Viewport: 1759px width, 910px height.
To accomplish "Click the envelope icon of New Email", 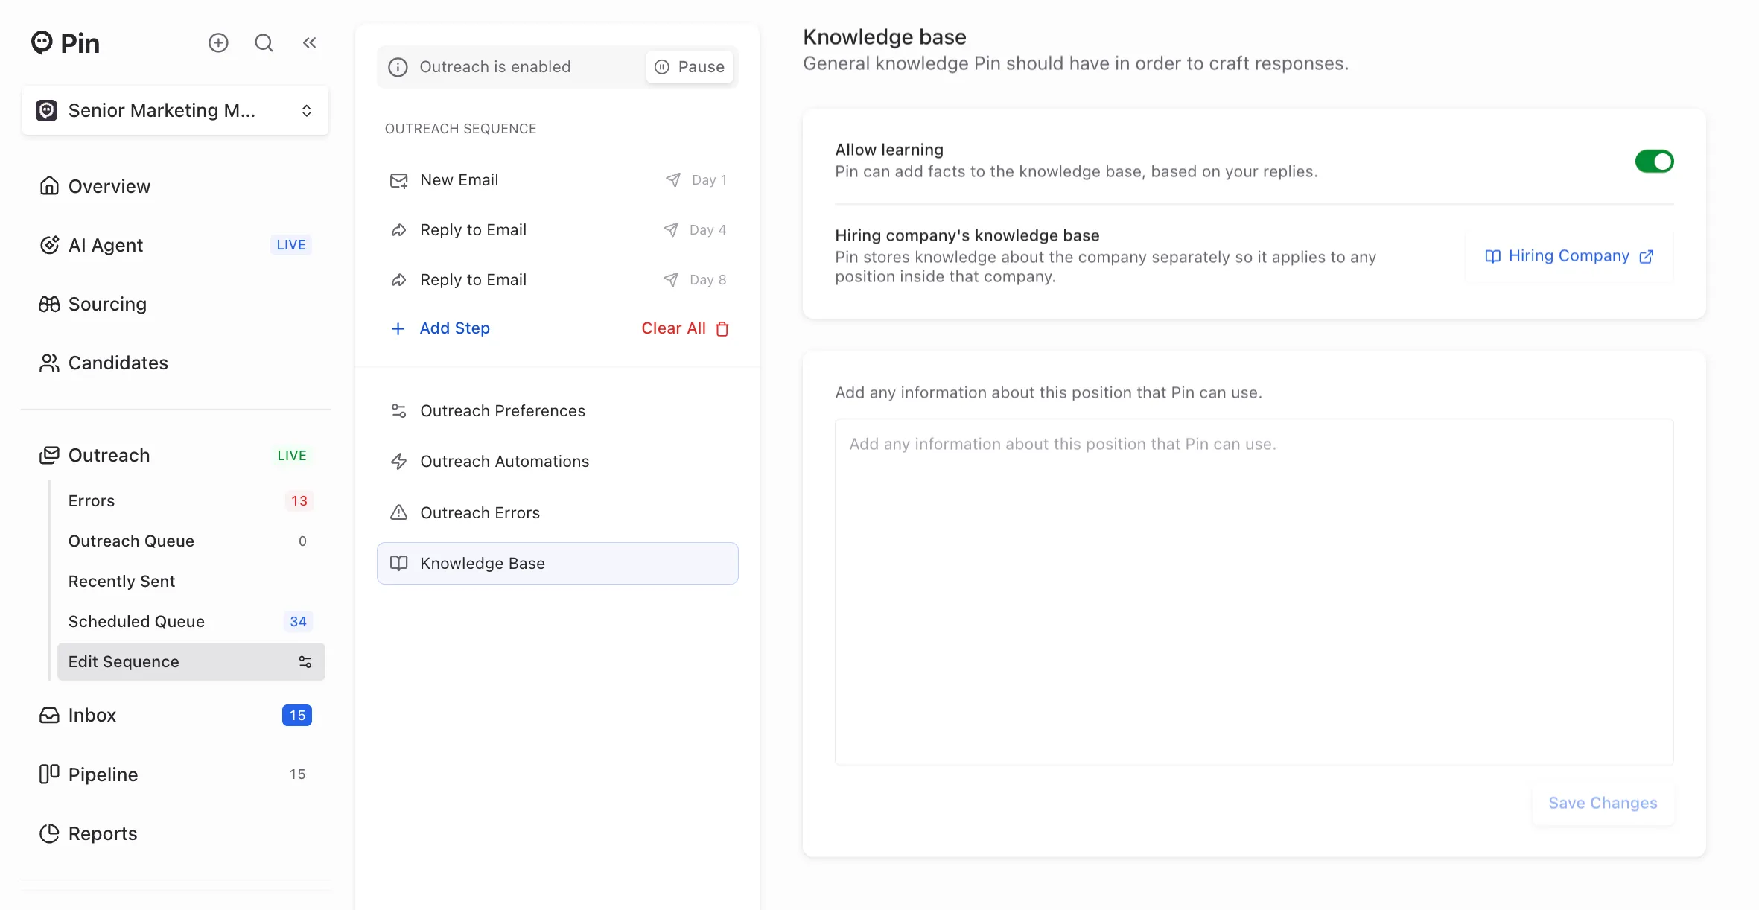I will coord(398,180).
